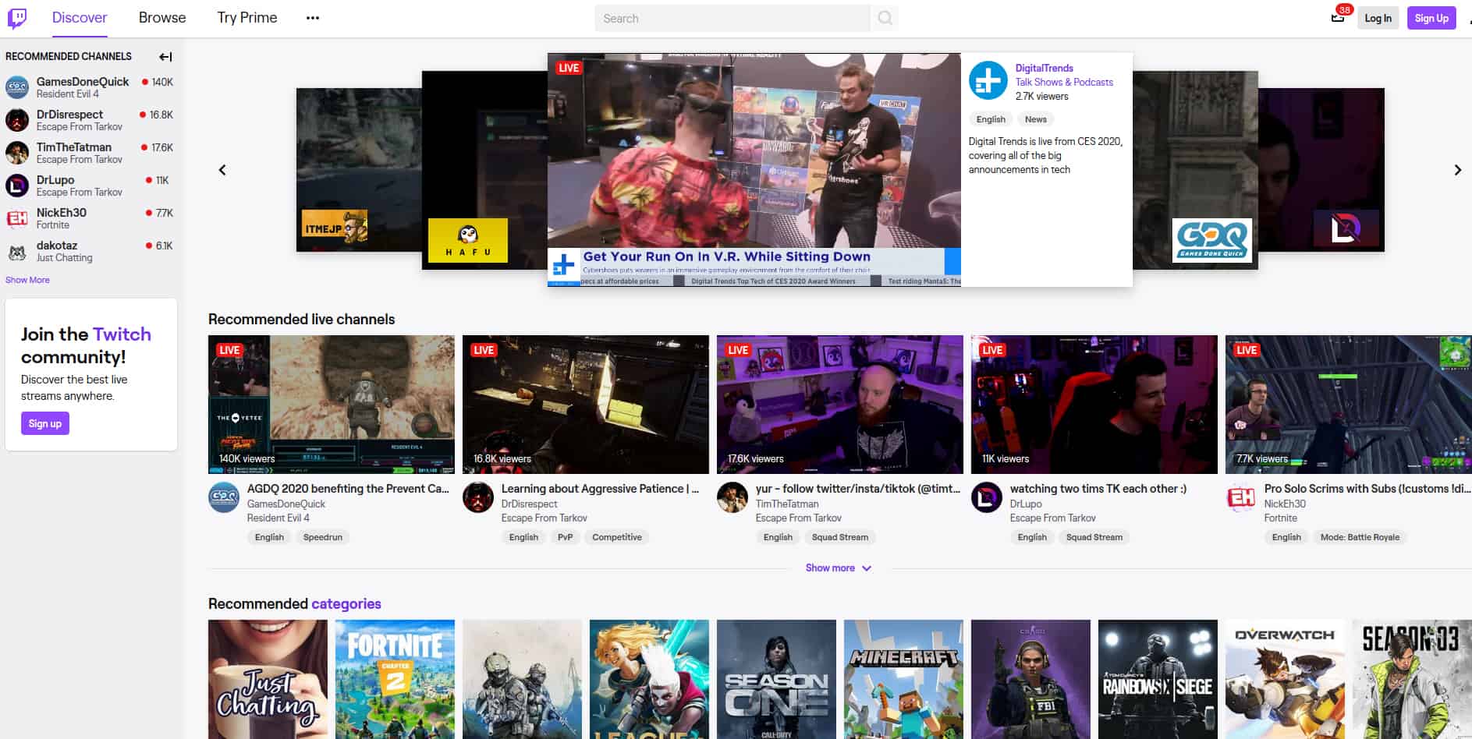The width and height of the screenshot is (1472, 739).
Task: Open the TimTheTatman live stream thumbnail
Action: 839,405
